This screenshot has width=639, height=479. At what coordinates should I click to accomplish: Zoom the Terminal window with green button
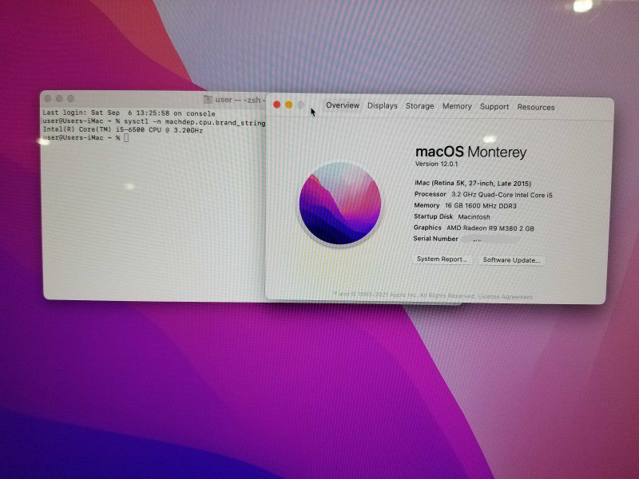[x=70, y=98]
